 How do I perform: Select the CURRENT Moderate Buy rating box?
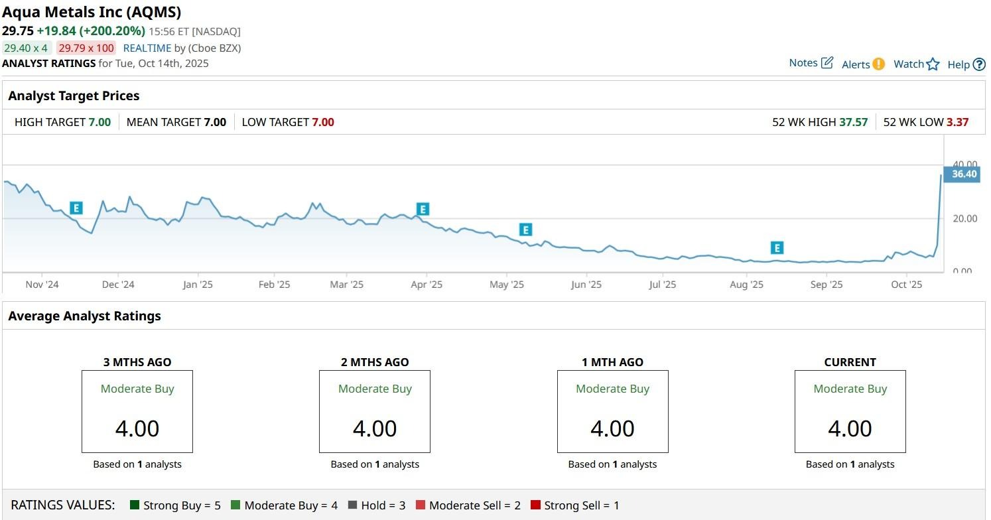[850, 411]
